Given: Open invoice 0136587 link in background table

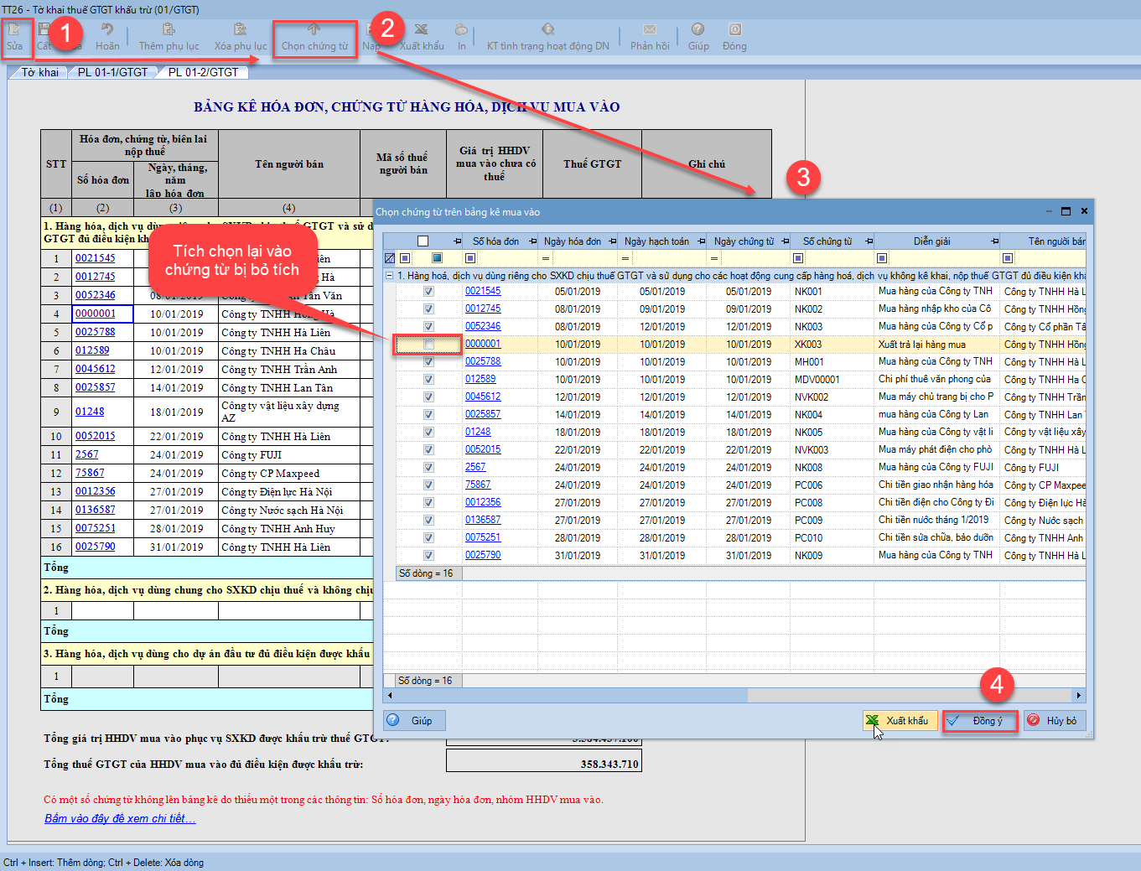Looking at the screenshot, I should (96, 510).
